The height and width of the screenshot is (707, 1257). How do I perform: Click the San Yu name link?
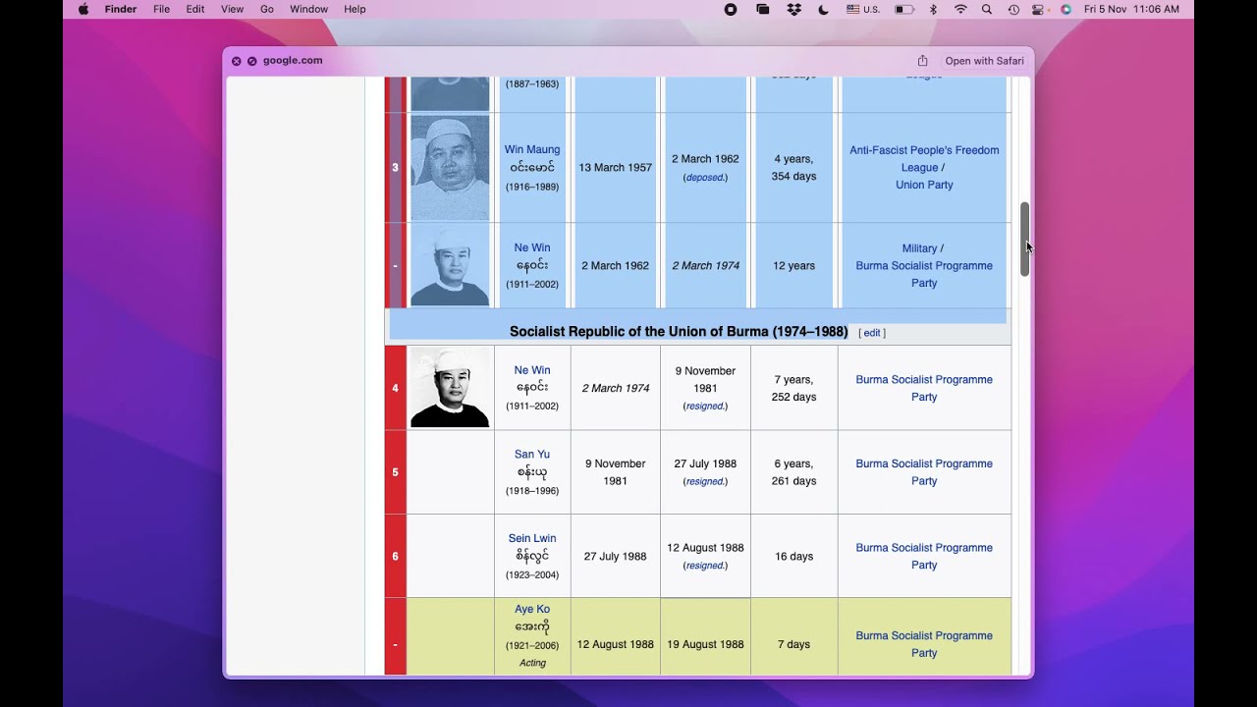click(532, 454)
